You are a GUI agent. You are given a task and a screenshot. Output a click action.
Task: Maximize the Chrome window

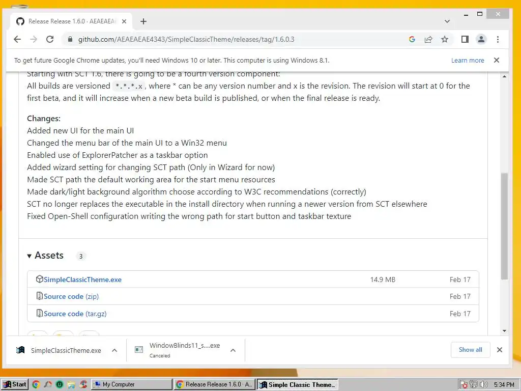pos(479,14)
